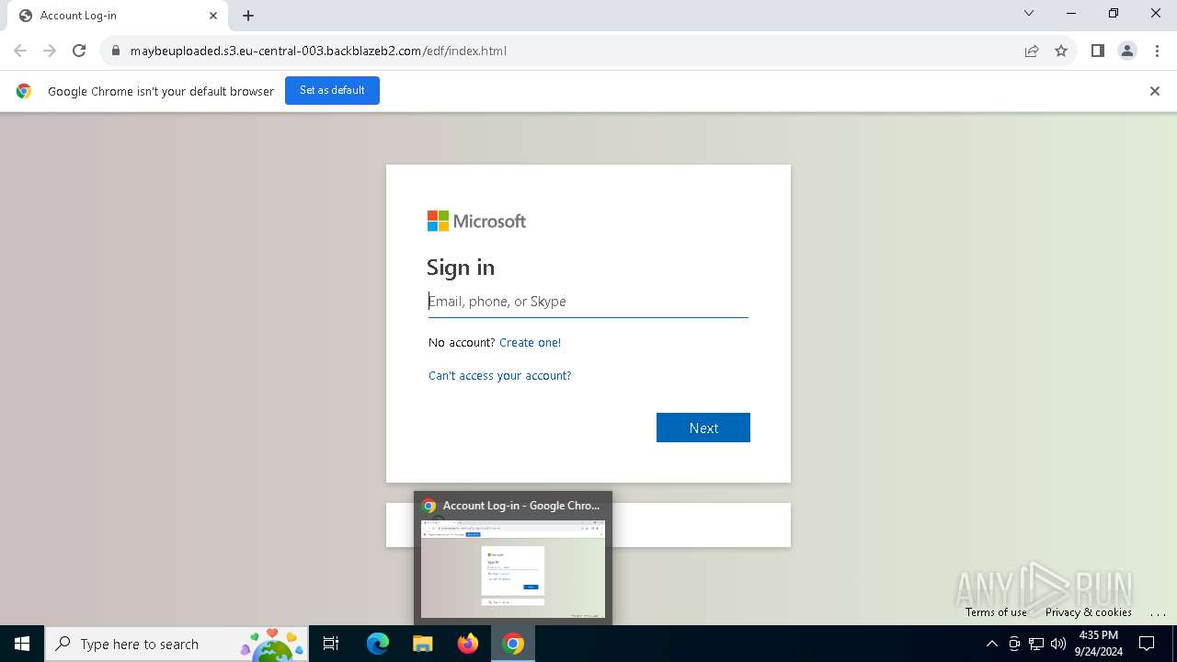Image resolution: width=1177 pixels, height=662 pixels.
Task: Click the Create one! link
Action: tap(530, 342)
